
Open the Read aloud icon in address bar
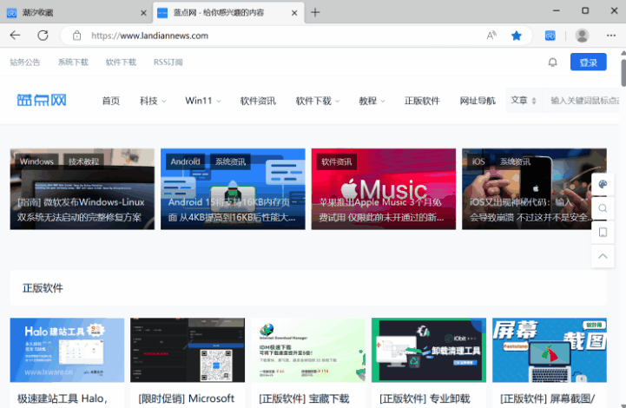(x=491, y=36)
